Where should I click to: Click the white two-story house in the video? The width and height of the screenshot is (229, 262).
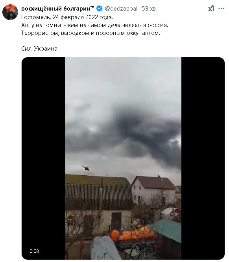point(153,190)
